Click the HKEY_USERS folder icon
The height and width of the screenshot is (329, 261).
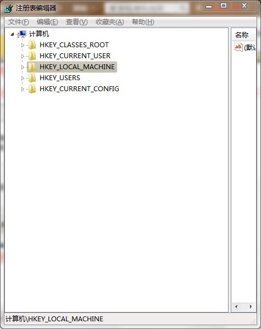click(32, 78)
